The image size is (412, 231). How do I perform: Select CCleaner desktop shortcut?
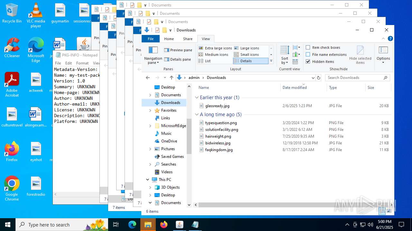click(x=12, y=47)
